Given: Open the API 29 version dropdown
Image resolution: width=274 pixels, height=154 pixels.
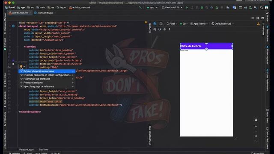Looking at the screenshot, I should click(184, 24).
